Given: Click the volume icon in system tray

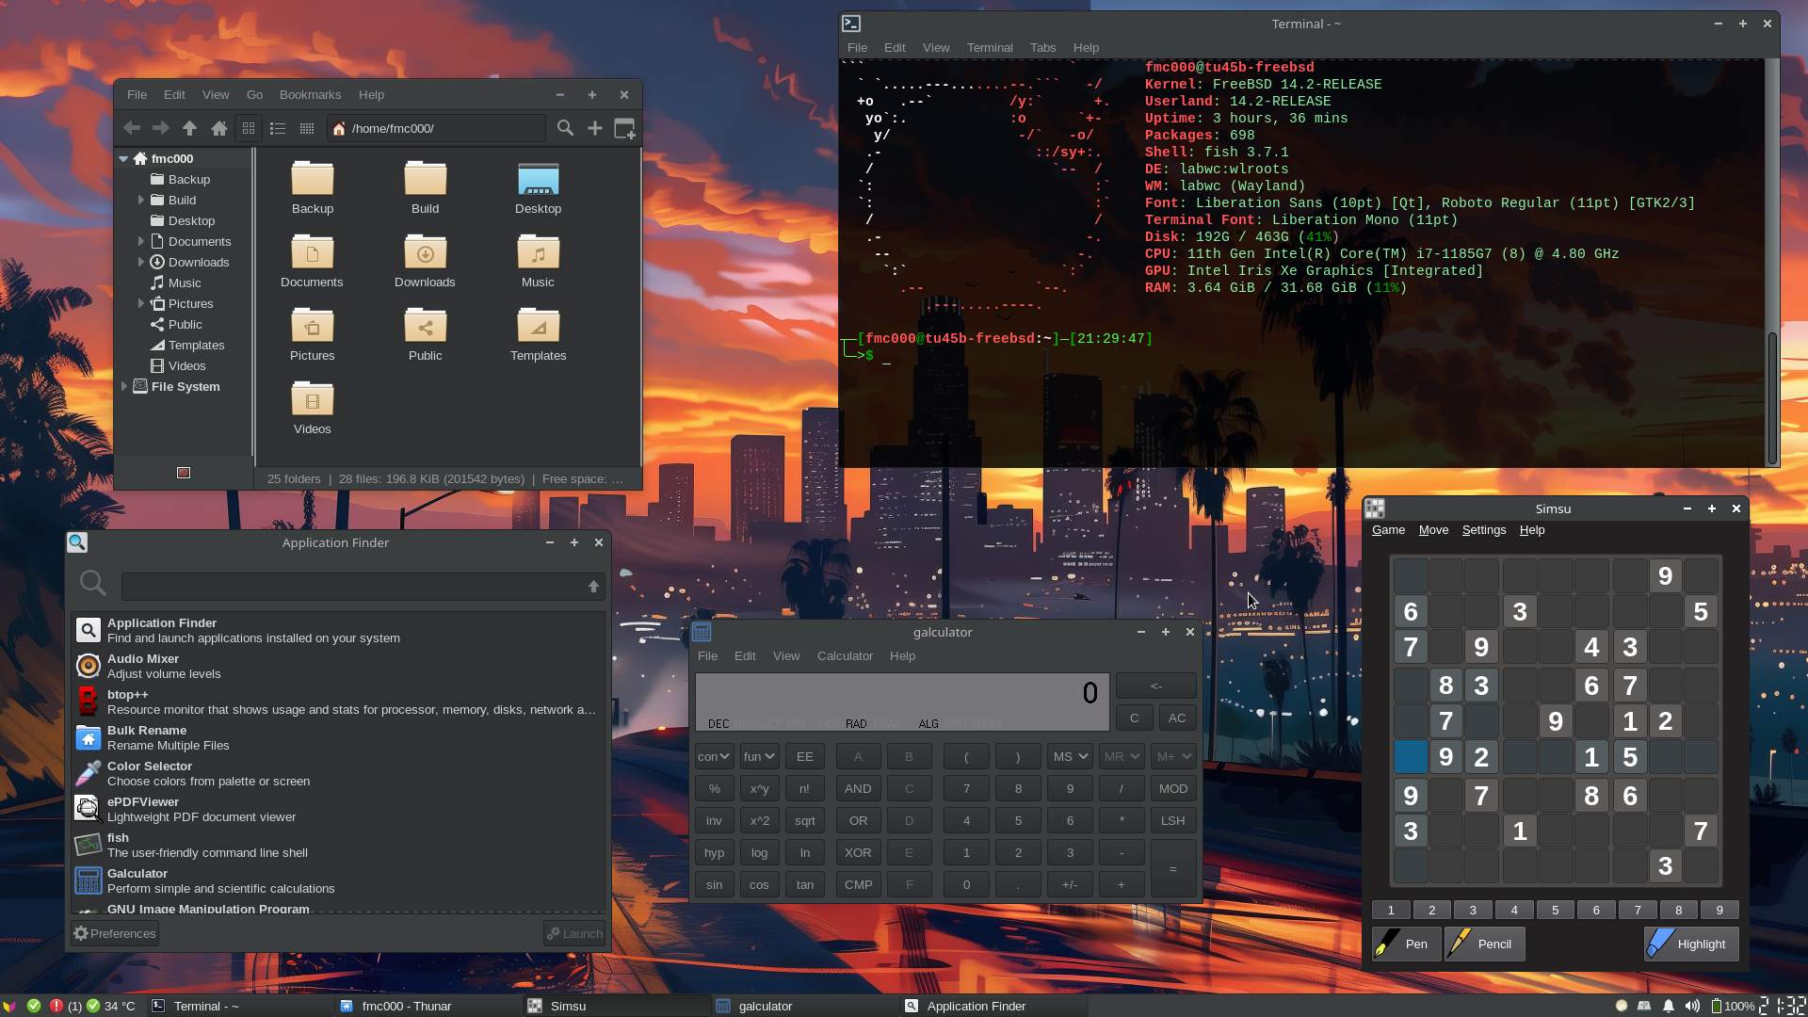Looking at the screenshot, I should [x=1692, y=1006].
